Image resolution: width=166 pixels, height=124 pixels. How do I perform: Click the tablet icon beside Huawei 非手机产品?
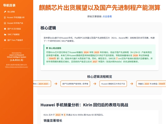[x=5, y=23]
